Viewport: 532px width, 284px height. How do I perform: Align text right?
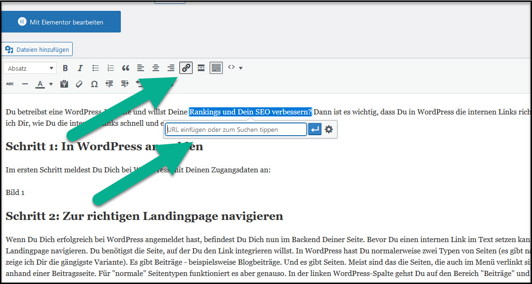click(x=171, y=68)
